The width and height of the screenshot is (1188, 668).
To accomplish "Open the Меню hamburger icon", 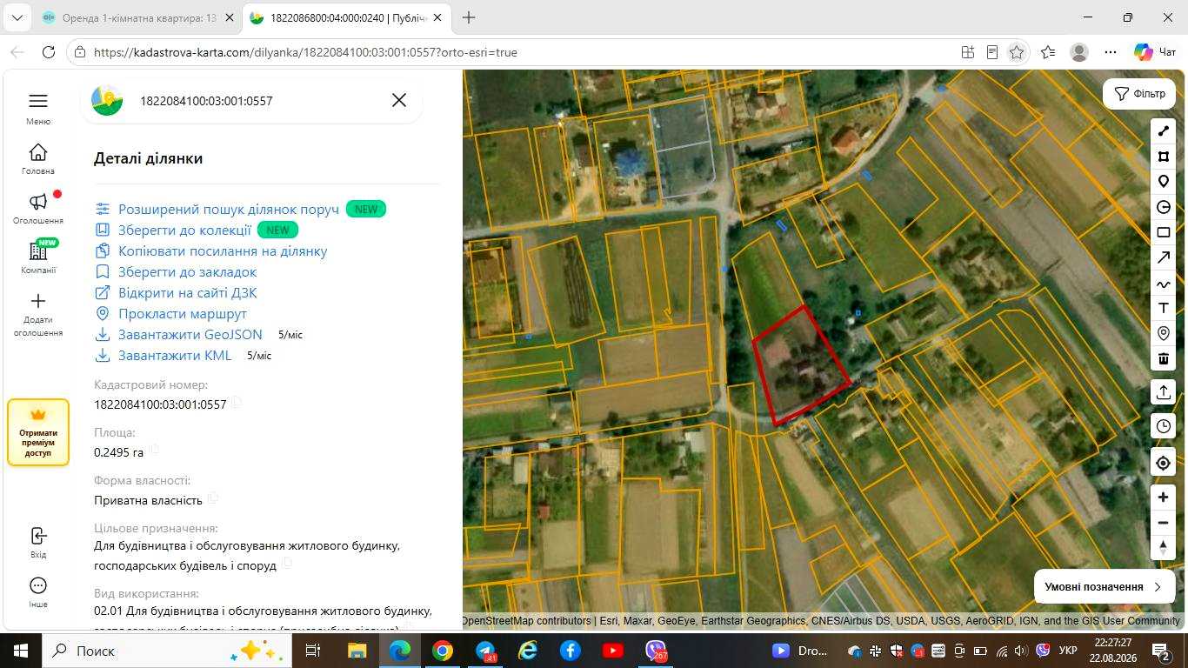I will 37,101.
